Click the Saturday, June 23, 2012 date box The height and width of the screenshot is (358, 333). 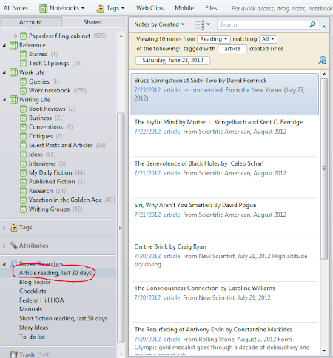coord(172,61)
